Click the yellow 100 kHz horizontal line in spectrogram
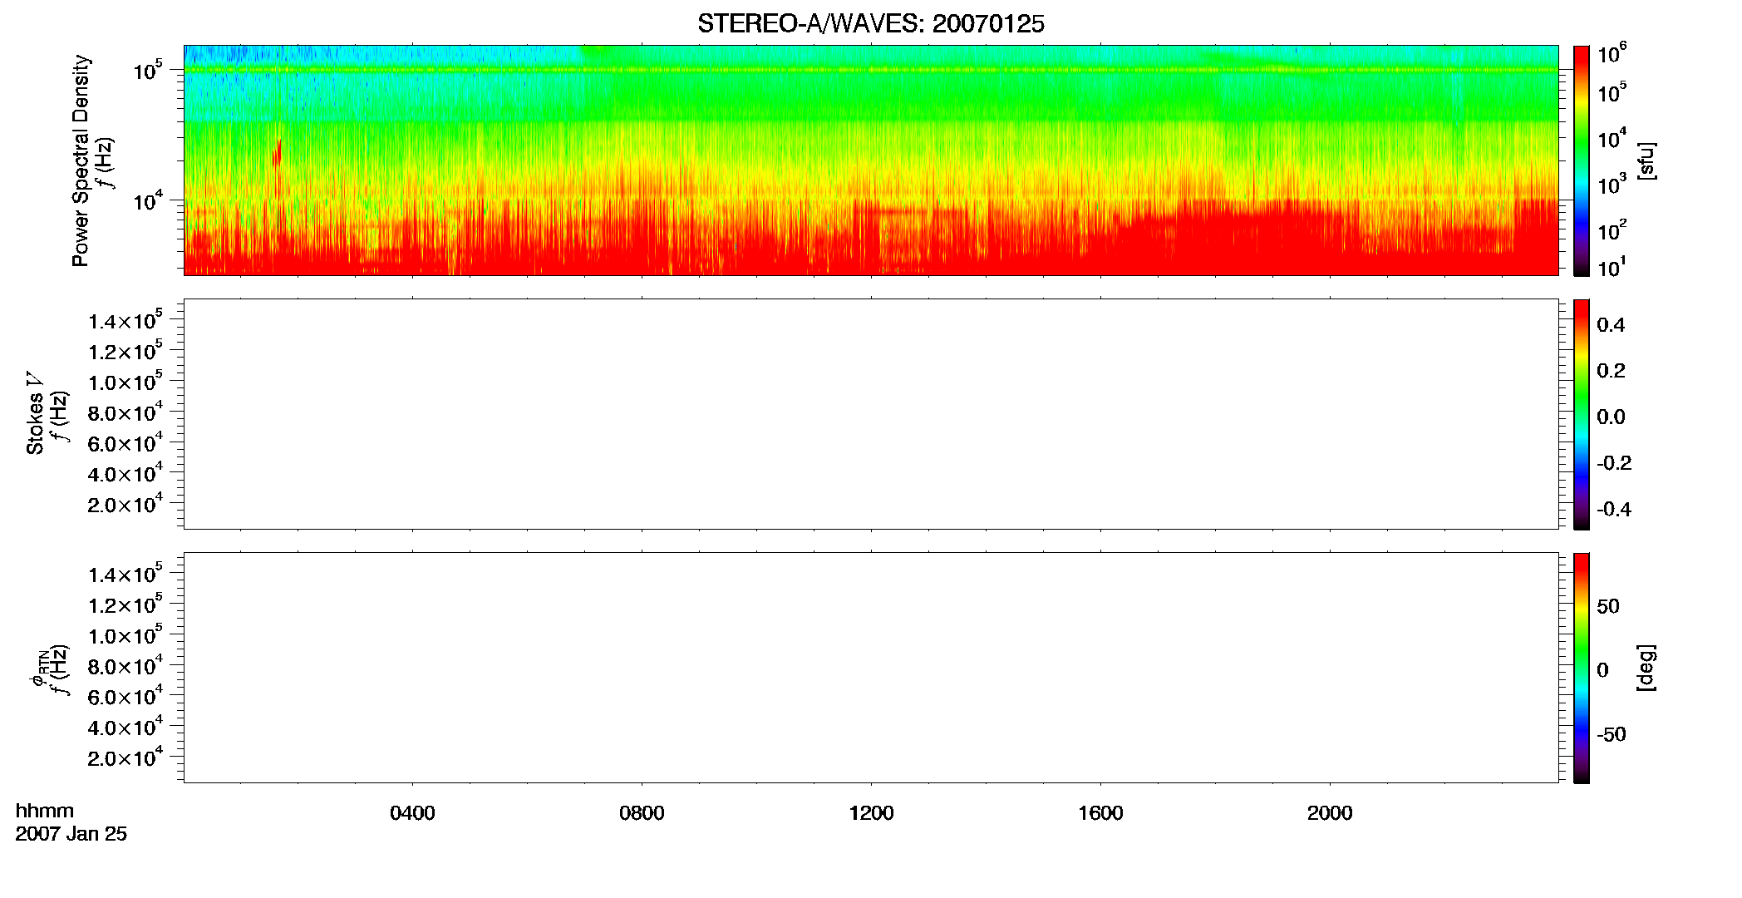This screenshot has width=1742, height=898. click(871, 70)
